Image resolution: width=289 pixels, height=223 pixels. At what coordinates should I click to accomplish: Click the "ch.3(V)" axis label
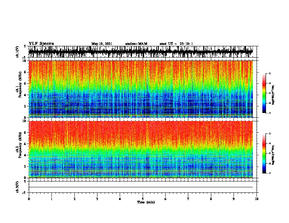[18, 187]
